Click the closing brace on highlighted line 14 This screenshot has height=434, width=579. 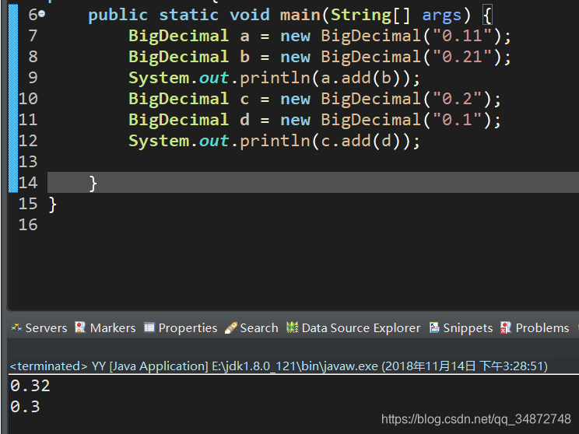93,184
